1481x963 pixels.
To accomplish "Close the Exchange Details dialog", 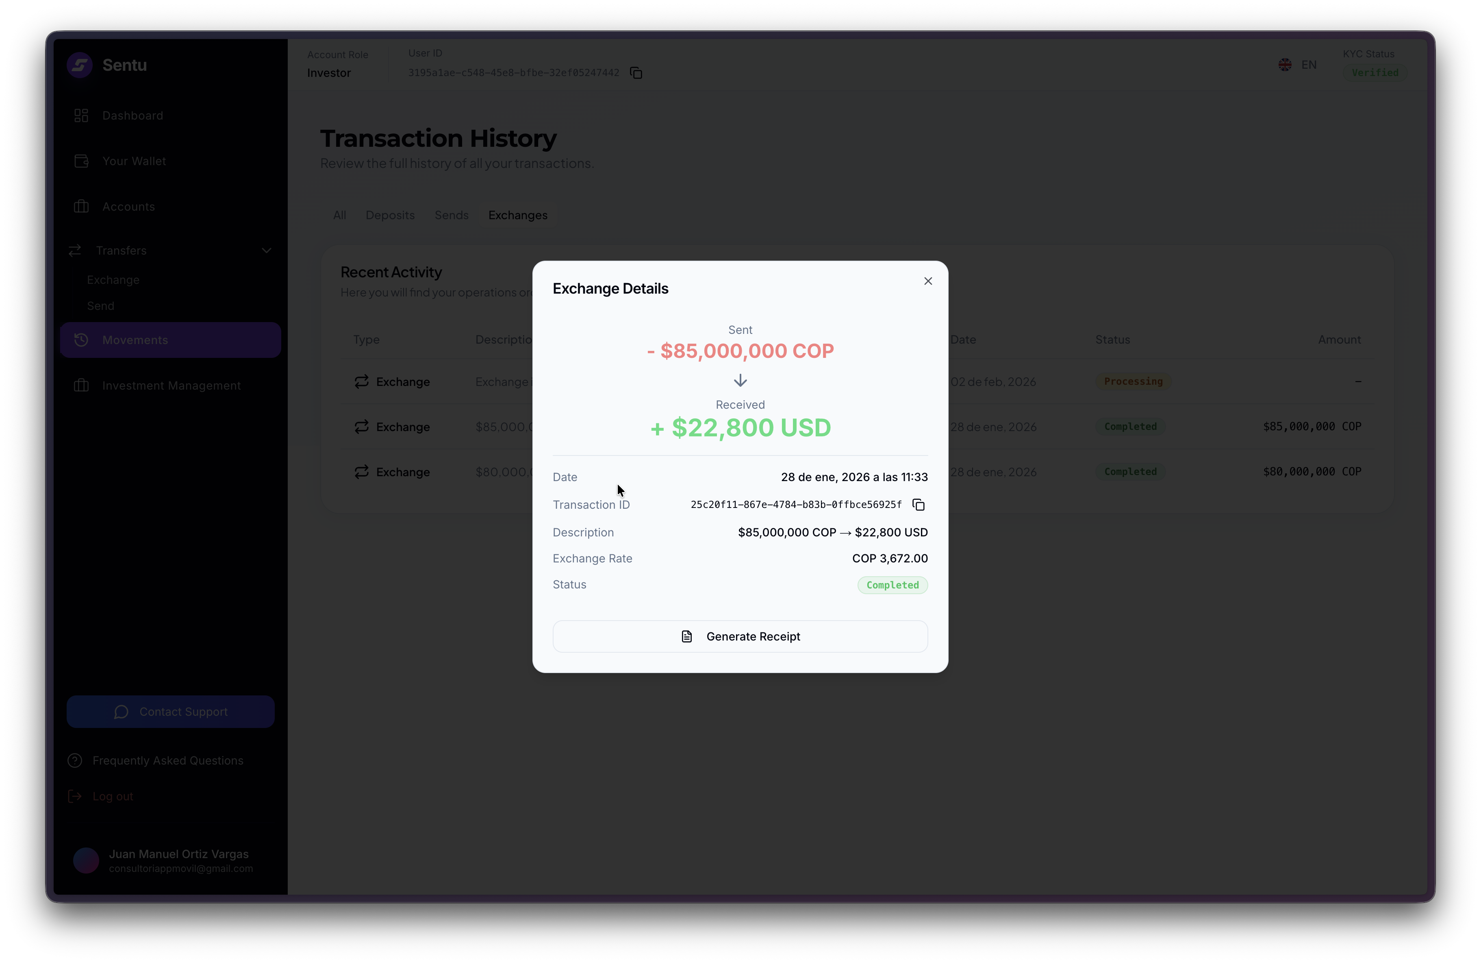I will click(928, 281).
